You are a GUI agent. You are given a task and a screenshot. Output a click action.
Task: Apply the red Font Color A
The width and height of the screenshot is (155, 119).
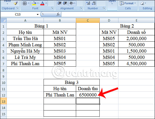pyautogui.click(x=42, y=3)
